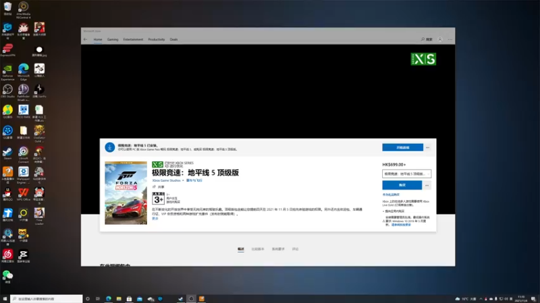Open CapCut (Jianying) desktop icon
Image resolution: width=540 pixels, height=303 pixels.
pyautogui.click(x=24, y=257)
